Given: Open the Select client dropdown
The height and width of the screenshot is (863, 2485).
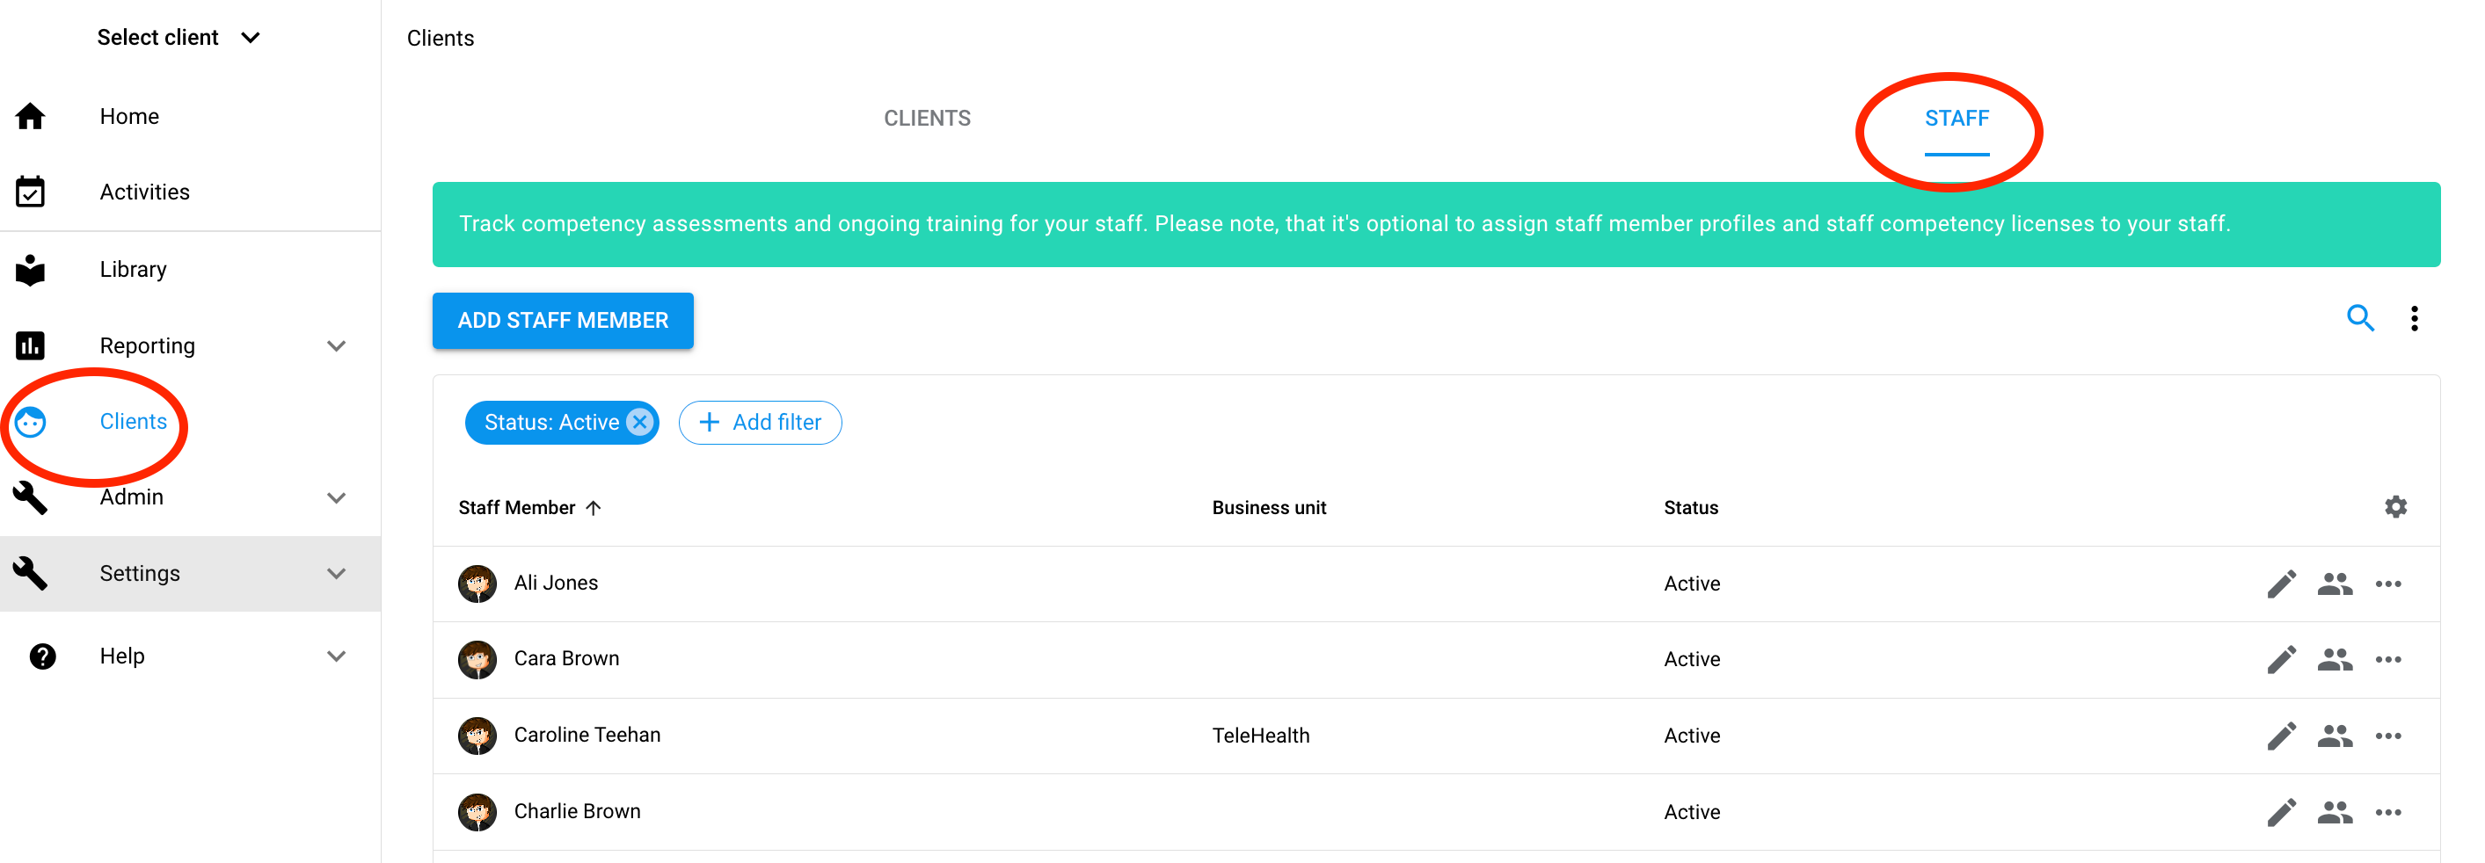Looking at the screenshot, I should click(179, 38).
